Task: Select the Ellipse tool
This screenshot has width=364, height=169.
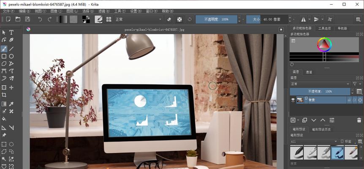Action: [11, 56]
